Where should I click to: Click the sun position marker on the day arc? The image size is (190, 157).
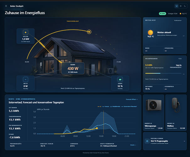coord(89,32)
